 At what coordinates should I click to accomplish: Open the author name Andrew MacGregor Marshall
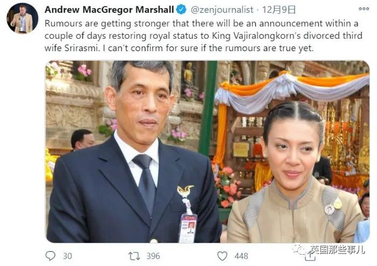coord(109,10)
